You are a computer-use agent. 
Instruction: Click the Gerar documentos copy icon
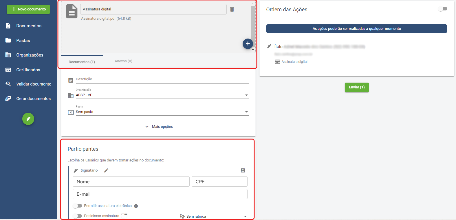(x=8, y=99)
